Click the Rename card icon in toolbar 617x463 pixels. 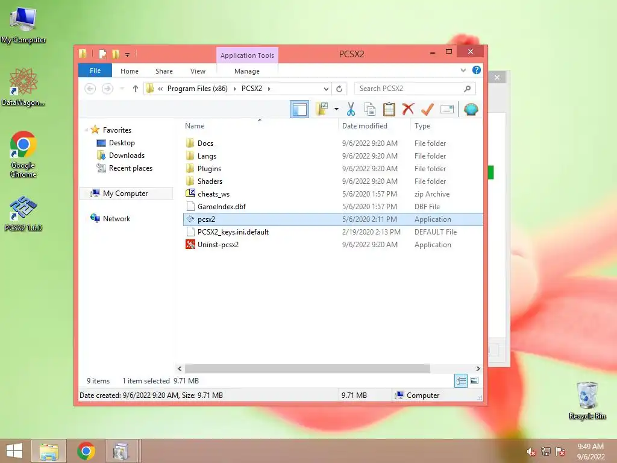point(447,109)
